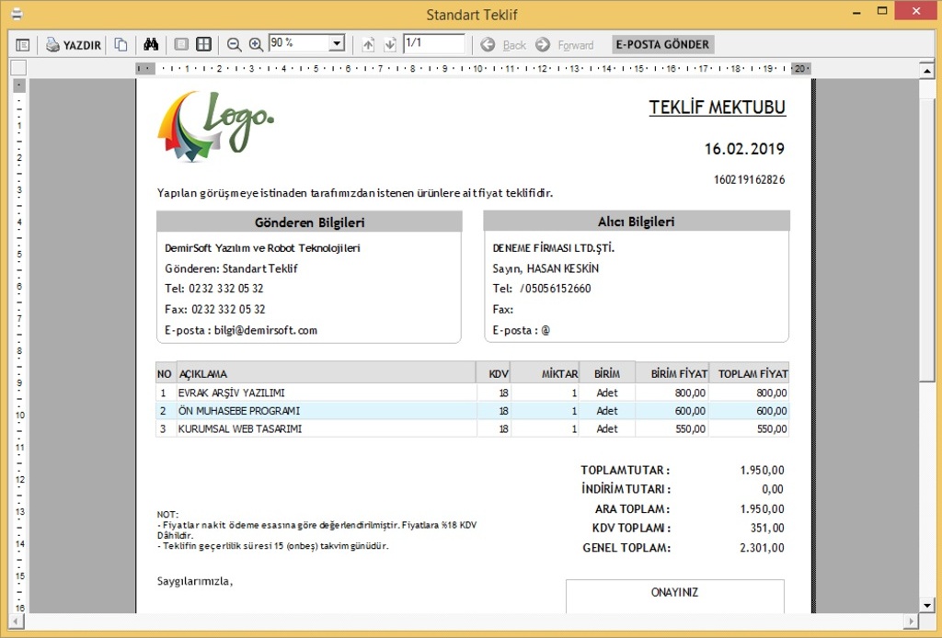Click the DENEME FİRMASI LTD.ŞTİ. text
The height and width of the screenshot is (638, 942).
[553, 248]
